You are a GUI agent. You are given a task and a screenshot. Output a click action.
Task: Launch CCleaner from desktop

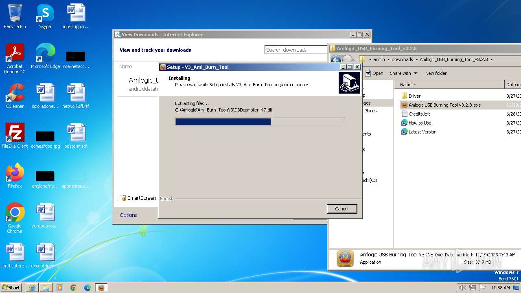coord(15,96)
